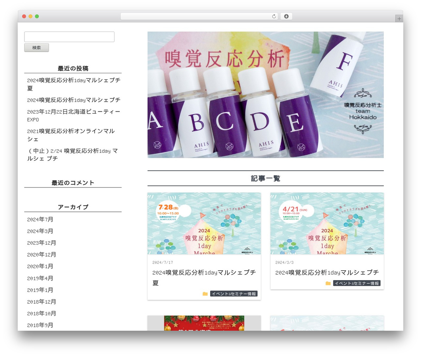
Task: Open the sidebar recent post 2024嗅覚反応分析1dayマルシェプチ without 夏
Action: pos(74,100)
